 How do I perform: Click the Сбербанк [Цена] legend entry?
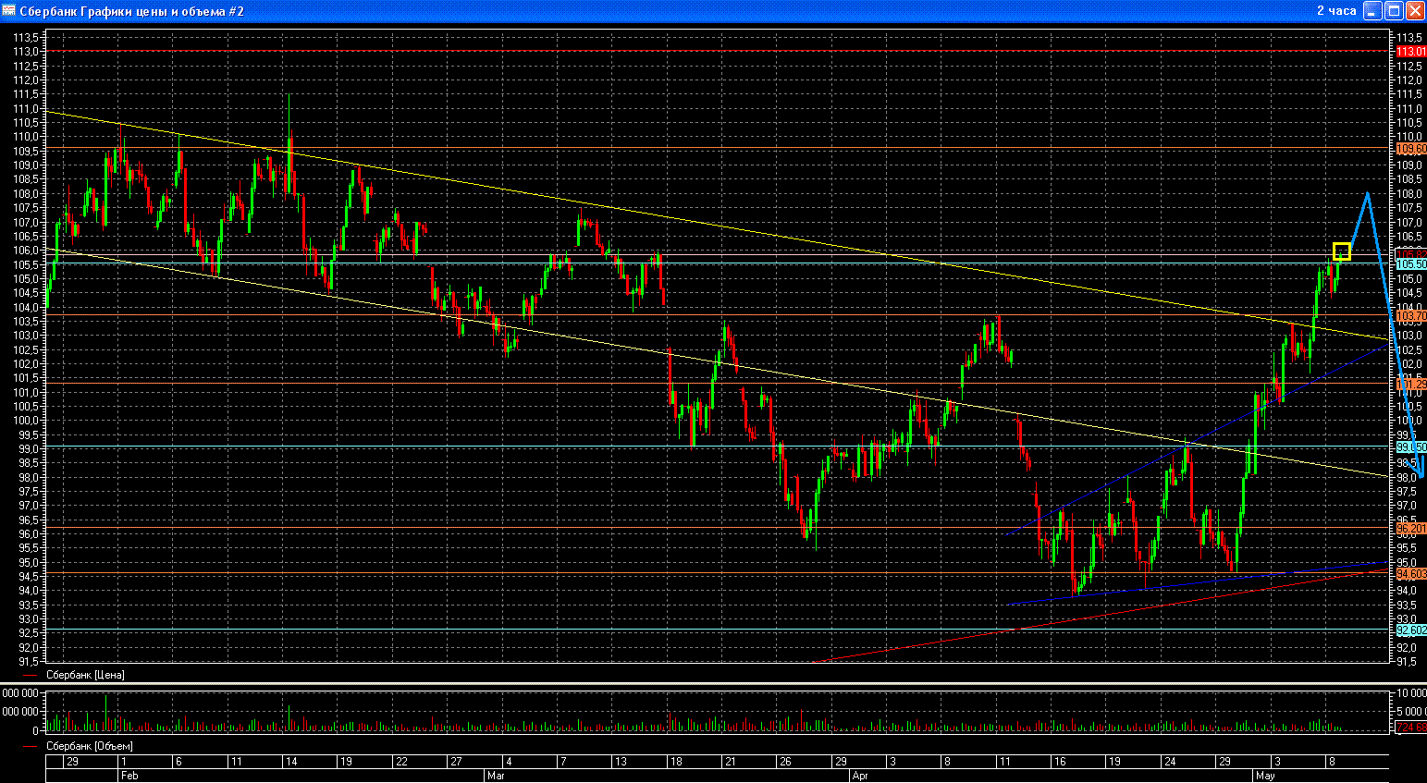coord(85,675)
